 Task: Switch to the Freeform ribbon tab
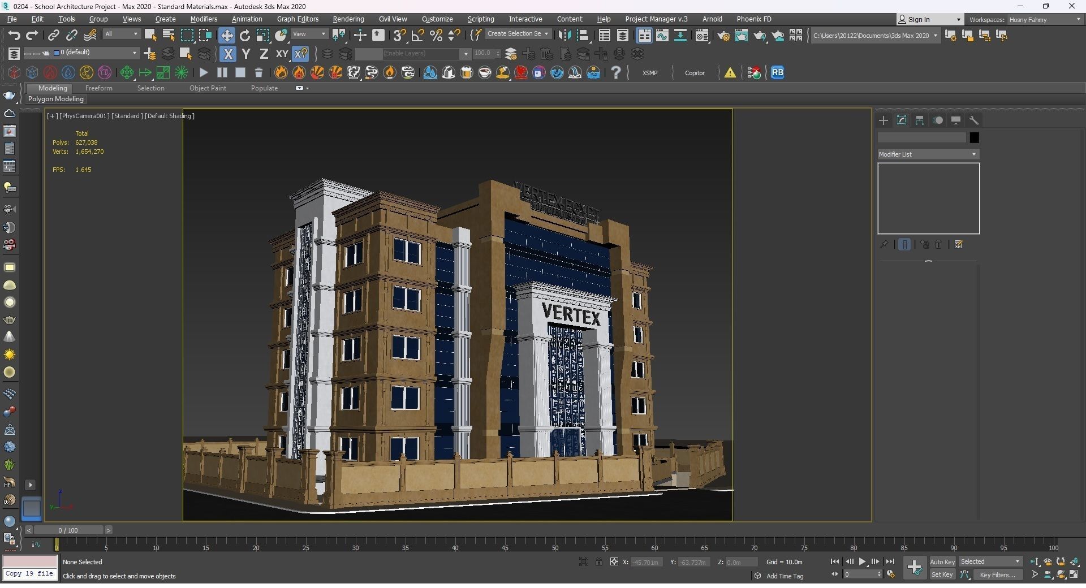[98, 88]
